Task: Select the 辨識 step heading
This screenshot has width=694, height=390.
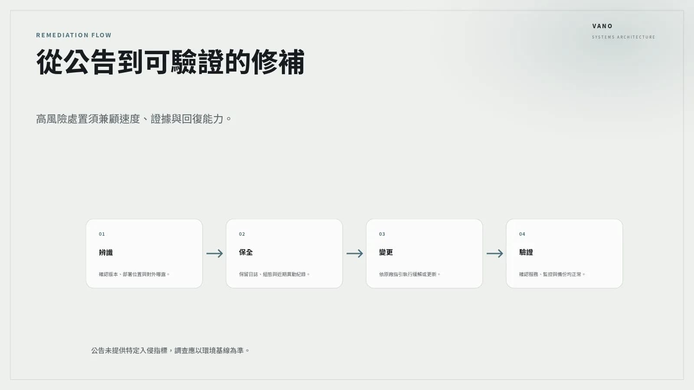Action: [106, 252]
